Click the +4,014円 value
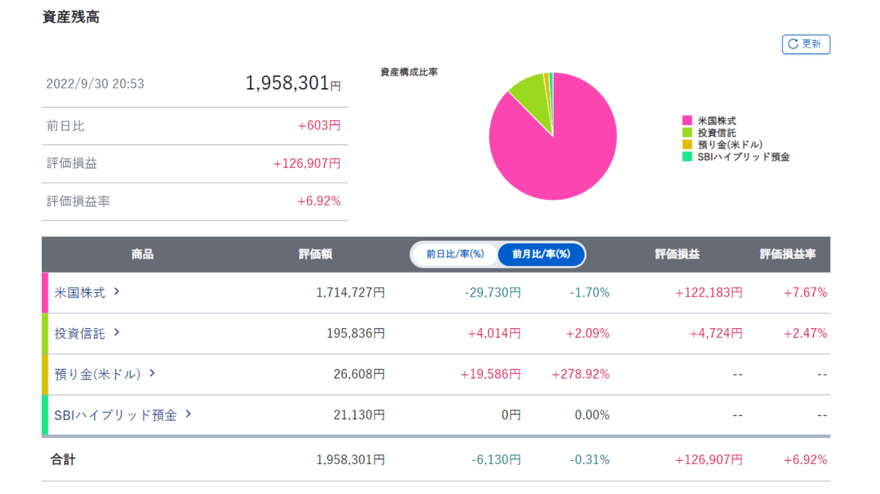This screenshot has width=880, height=494. coord(494,333)
